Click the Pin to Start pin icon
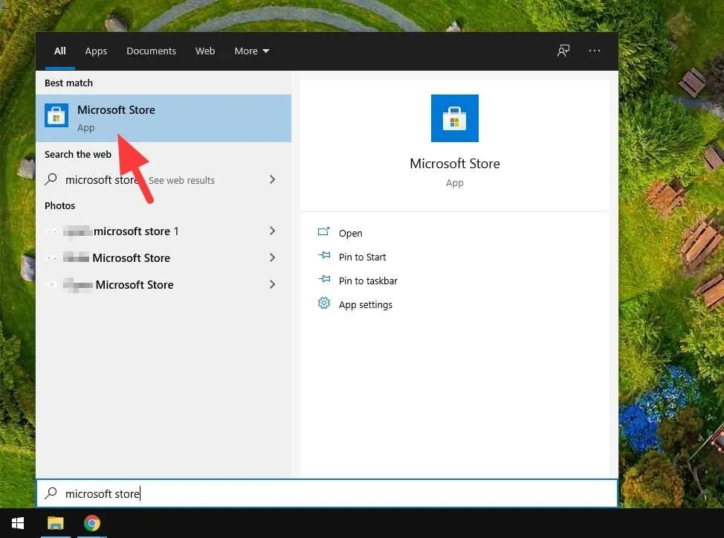 coord(324,255)
